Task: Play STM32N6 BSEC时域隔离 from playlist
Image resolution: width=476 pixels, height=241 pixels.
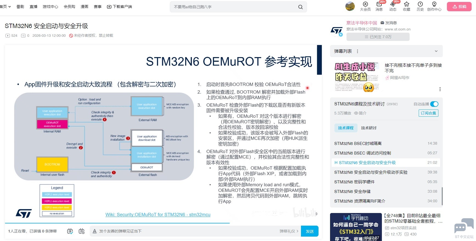Action: pos(386,144)
